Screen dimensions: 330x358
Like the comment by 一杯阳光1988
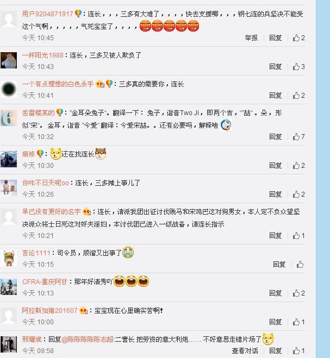click(x=298, y=66)
